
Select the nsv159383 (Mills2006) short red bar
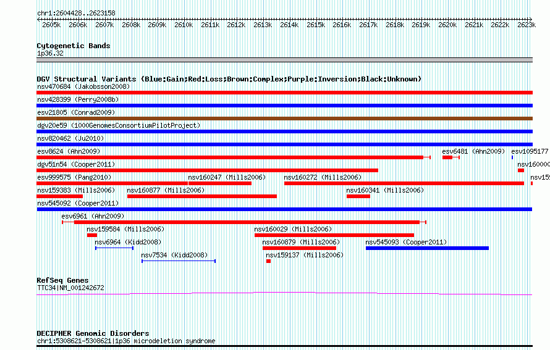59,196
